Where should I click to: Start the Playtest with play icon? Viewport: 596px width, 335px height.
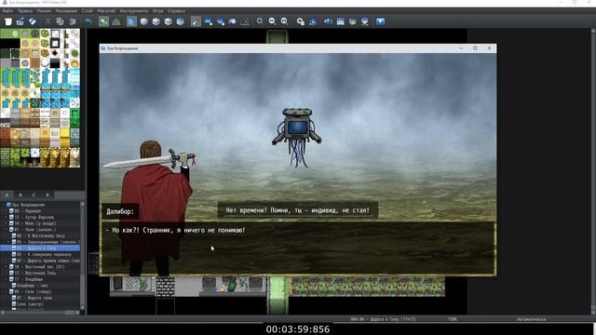380,21
